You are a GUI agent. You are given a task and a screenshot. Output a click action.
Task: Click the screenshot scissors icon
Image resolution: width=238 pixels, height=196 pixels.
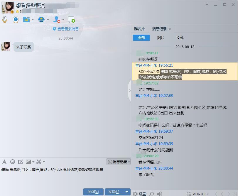point(39,162)
